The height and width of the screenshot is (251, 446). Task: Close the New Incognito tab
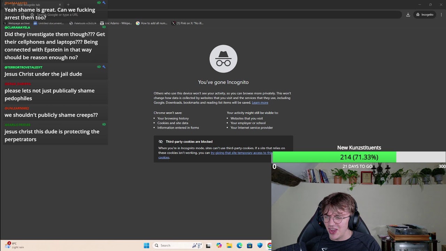pos(60,5)
